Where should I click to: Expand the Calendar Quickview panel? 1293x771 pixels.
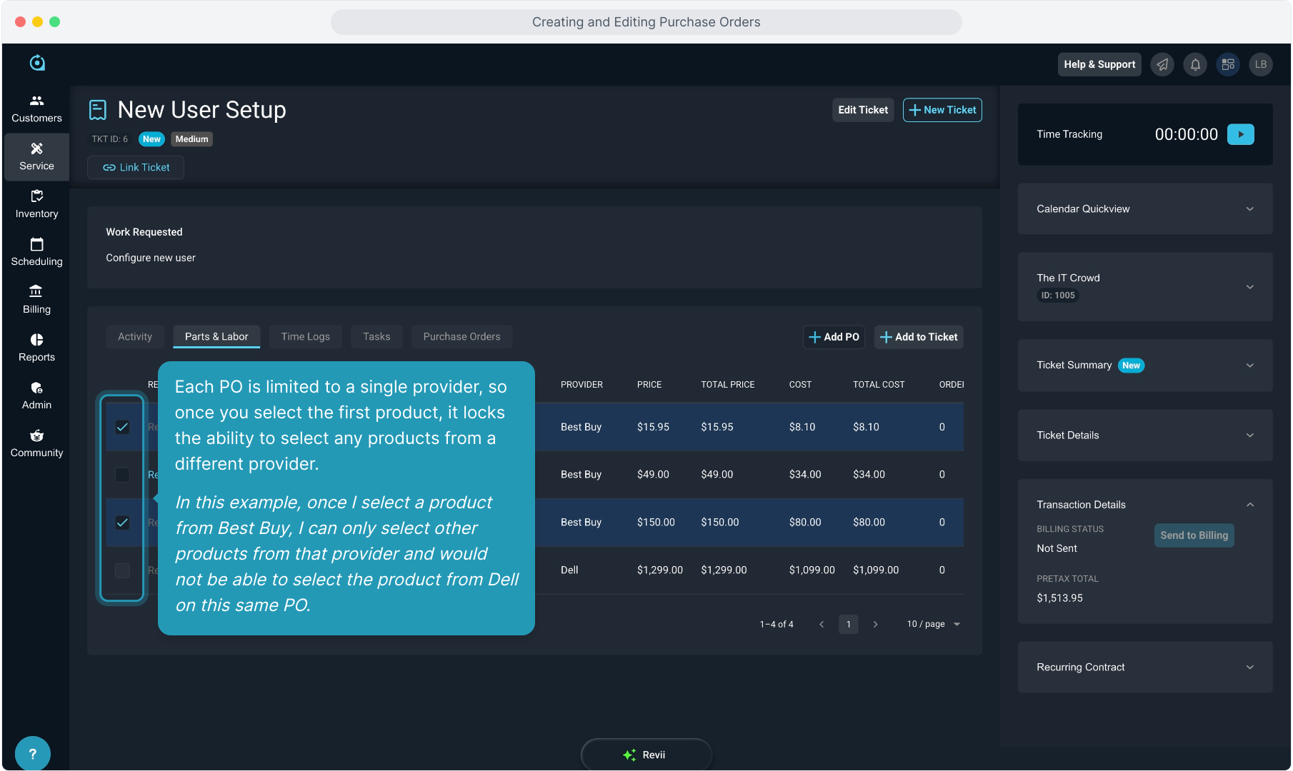tap(1249, 209)
